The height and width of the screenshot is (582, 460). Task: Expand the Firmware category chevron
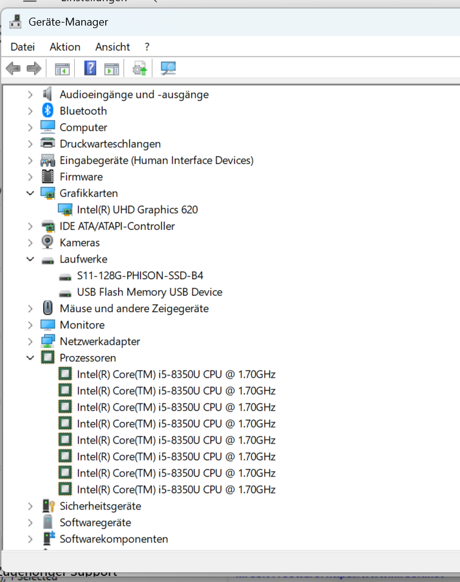(x=30, y=177)
